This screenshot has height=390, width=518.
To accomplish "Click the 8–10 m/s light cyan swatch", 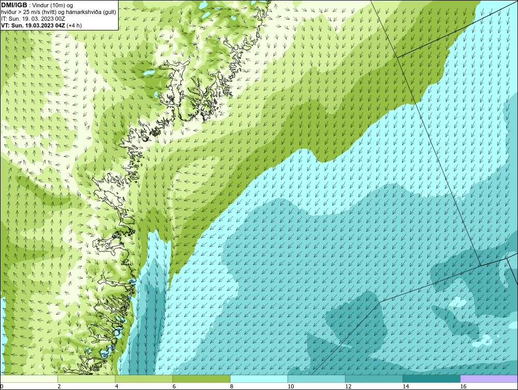I will tap(259, 379).
